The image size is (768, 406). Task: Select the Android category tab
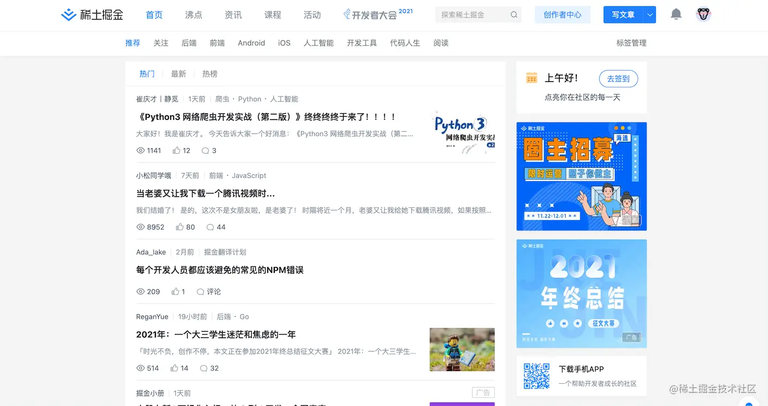click(x=251, y=43)
